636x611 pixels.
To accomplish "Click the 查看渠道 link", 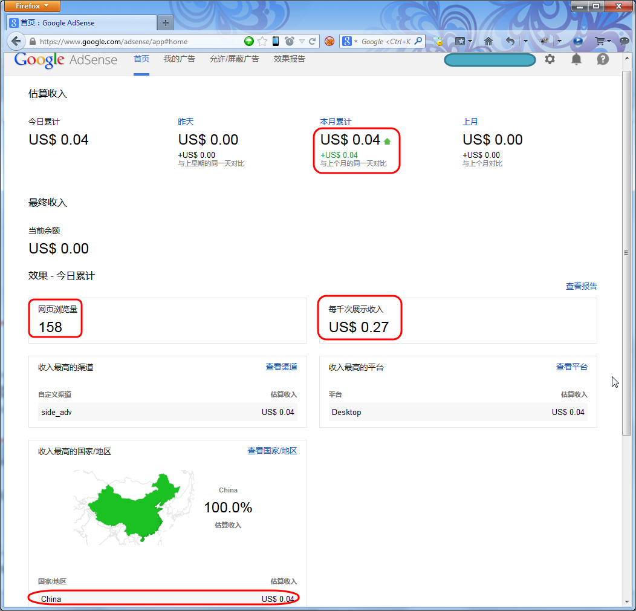I will coord(281,367).
